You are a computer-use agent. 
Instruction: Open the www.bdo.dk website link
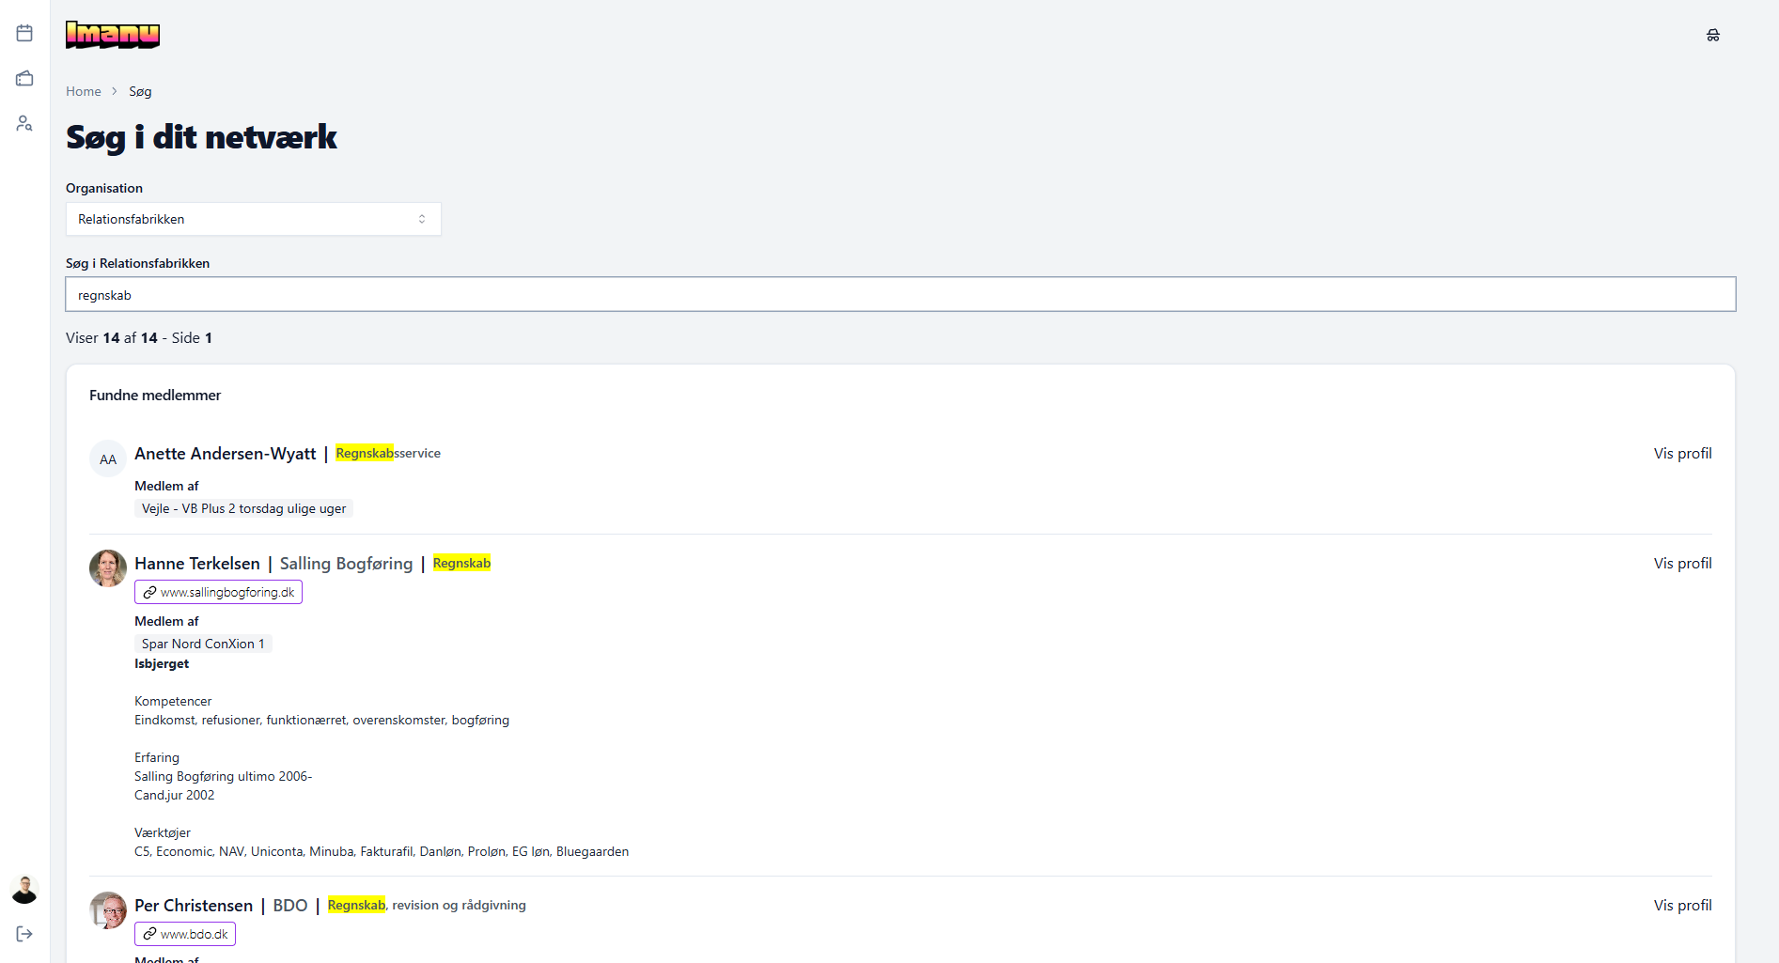tap(194, 934)
